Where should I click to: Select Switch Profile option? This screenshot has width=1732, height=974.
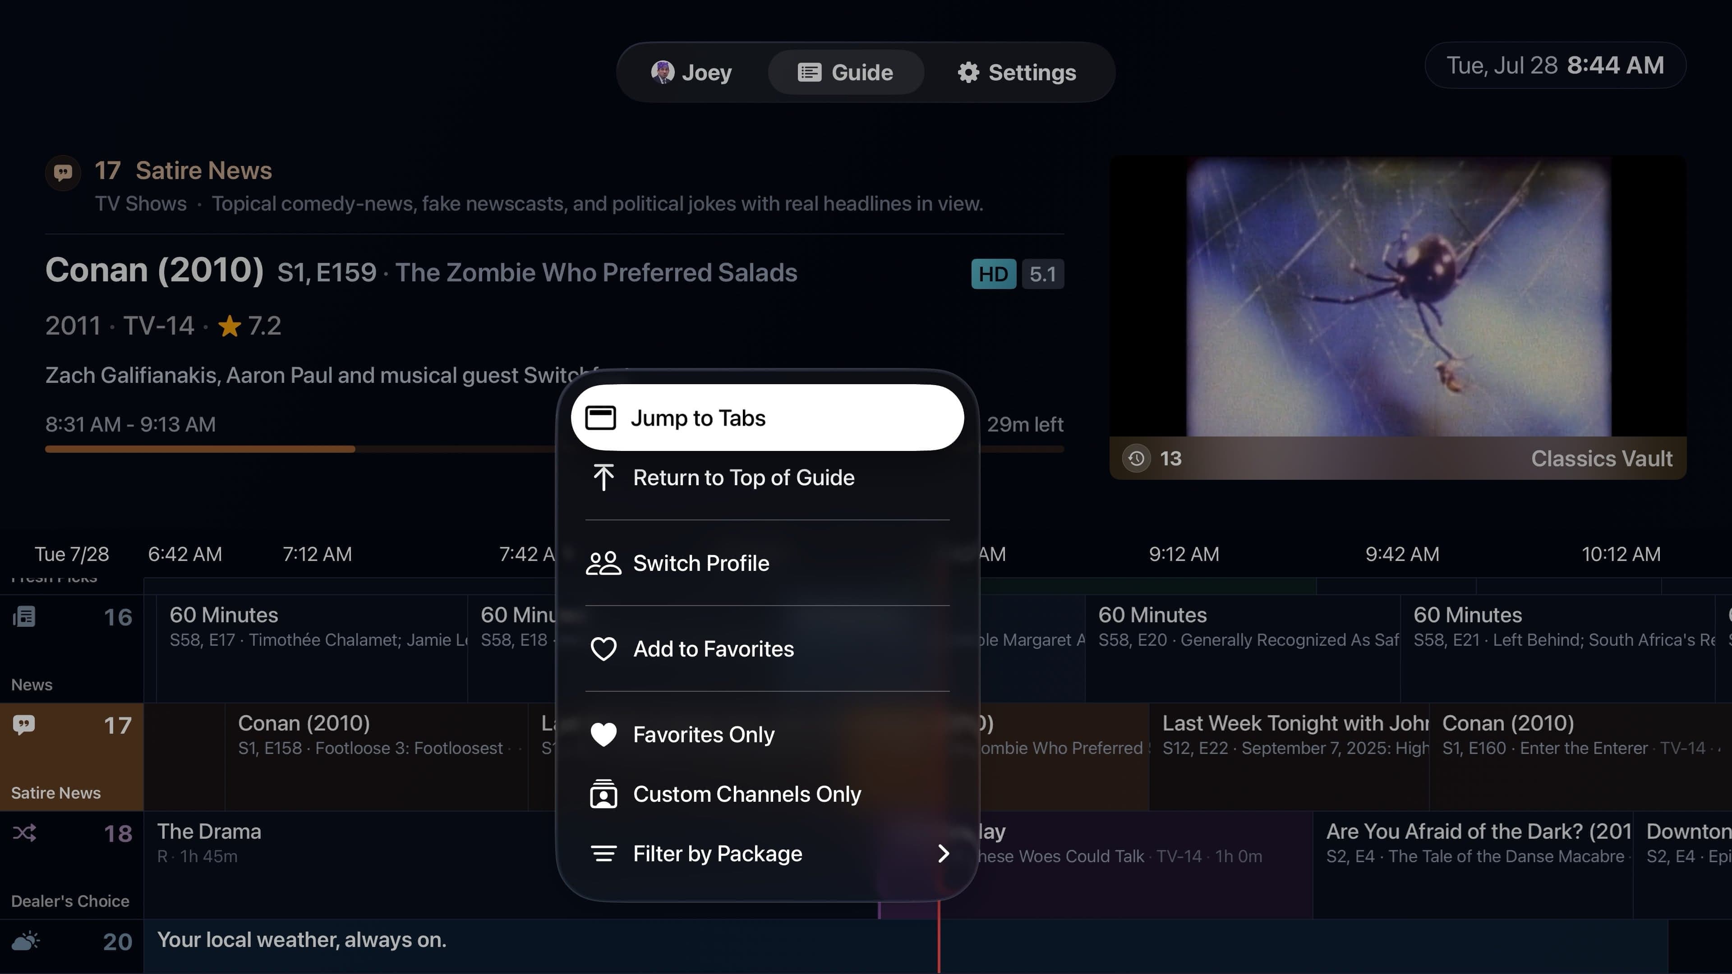pos(767,563)
